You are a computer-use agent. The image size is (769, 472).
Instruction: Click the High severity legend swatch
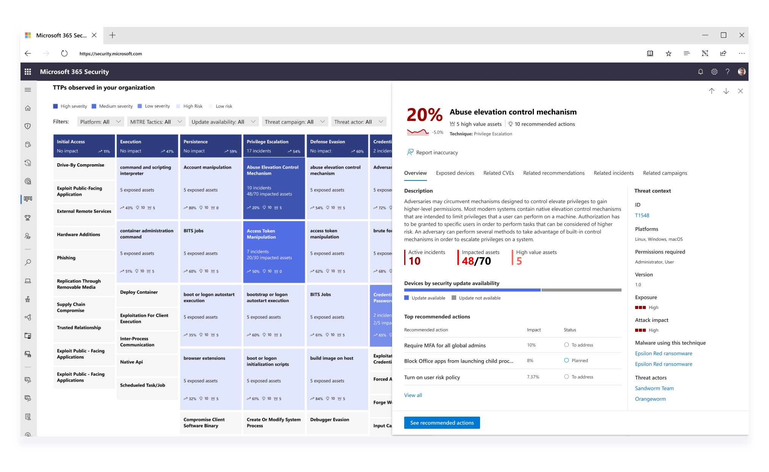55,106
